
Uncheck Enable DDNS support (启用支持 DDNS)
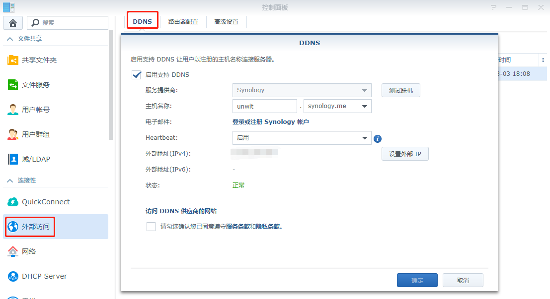[x=137, y=75]
